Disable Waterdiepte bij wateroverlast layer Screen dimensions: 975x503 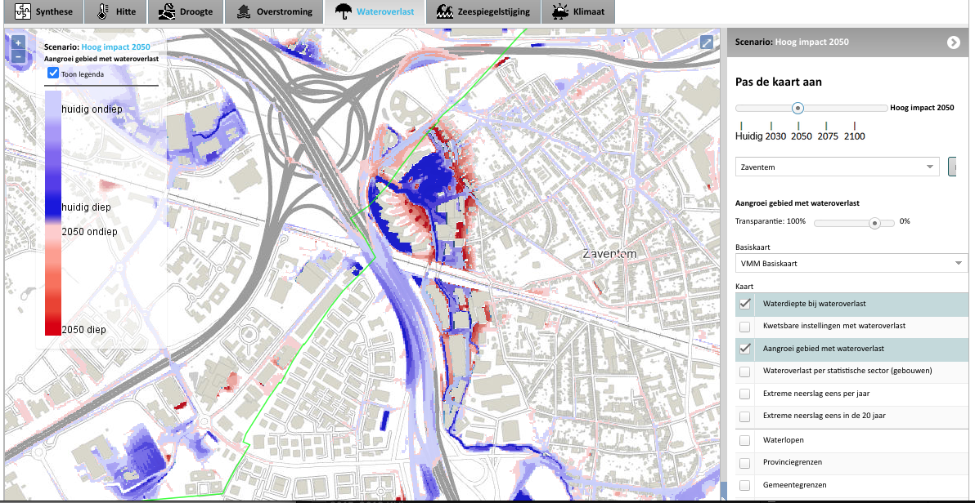coord(745,304)
